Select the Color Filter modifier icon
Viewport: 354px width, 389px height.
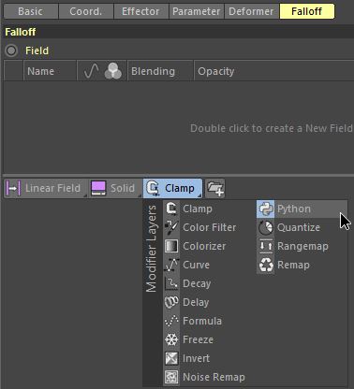point(171,227)
